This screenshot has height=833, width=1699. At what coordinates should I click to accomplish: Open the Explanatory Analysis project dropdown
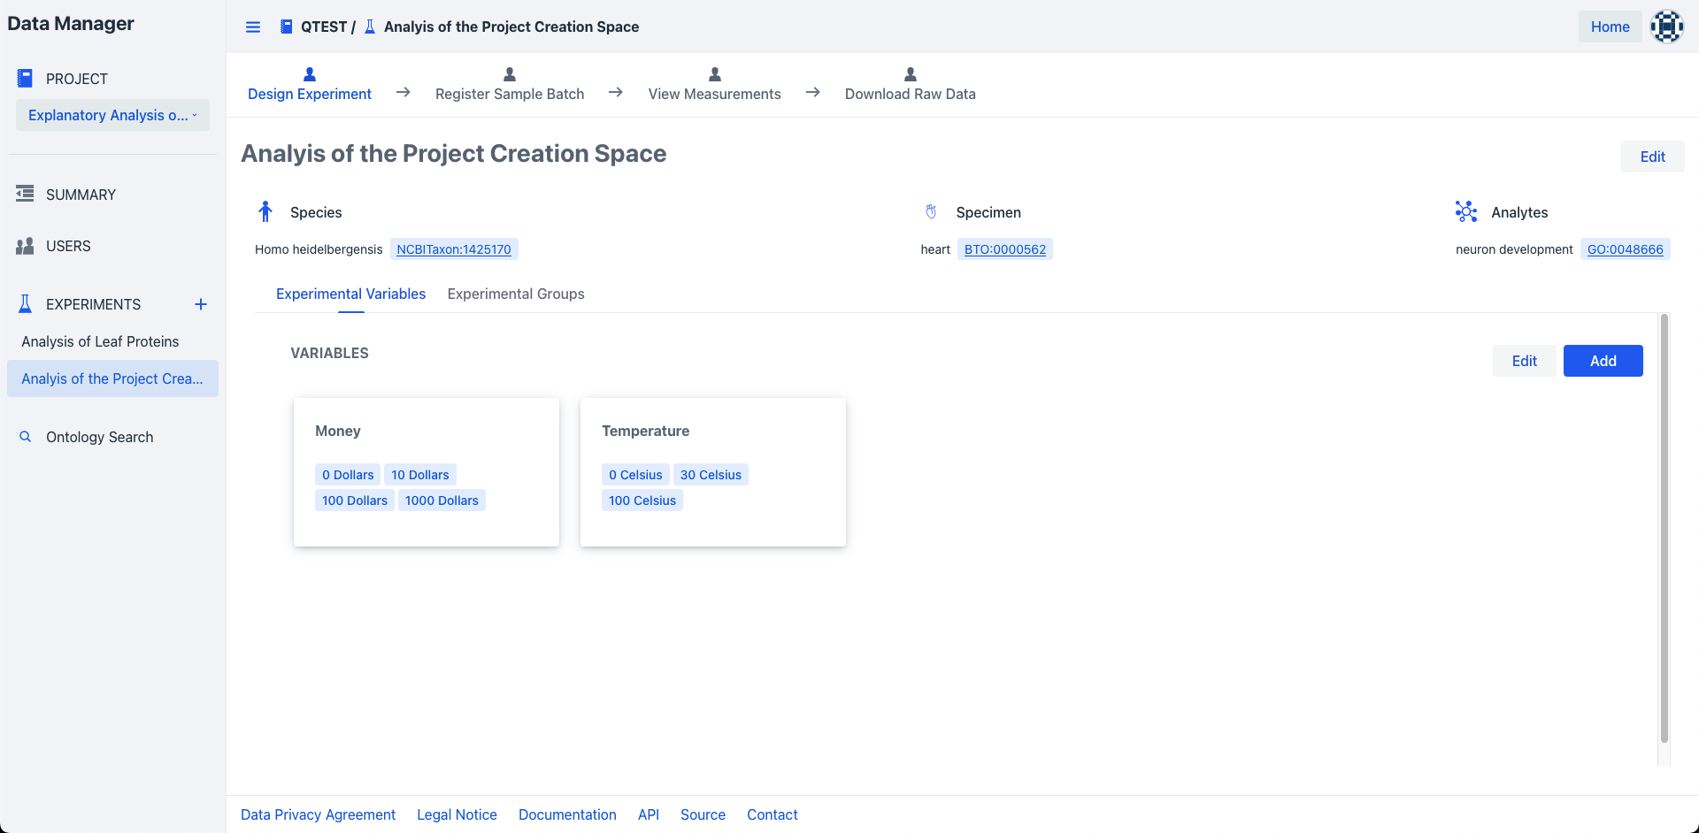(x=112, y=115)
